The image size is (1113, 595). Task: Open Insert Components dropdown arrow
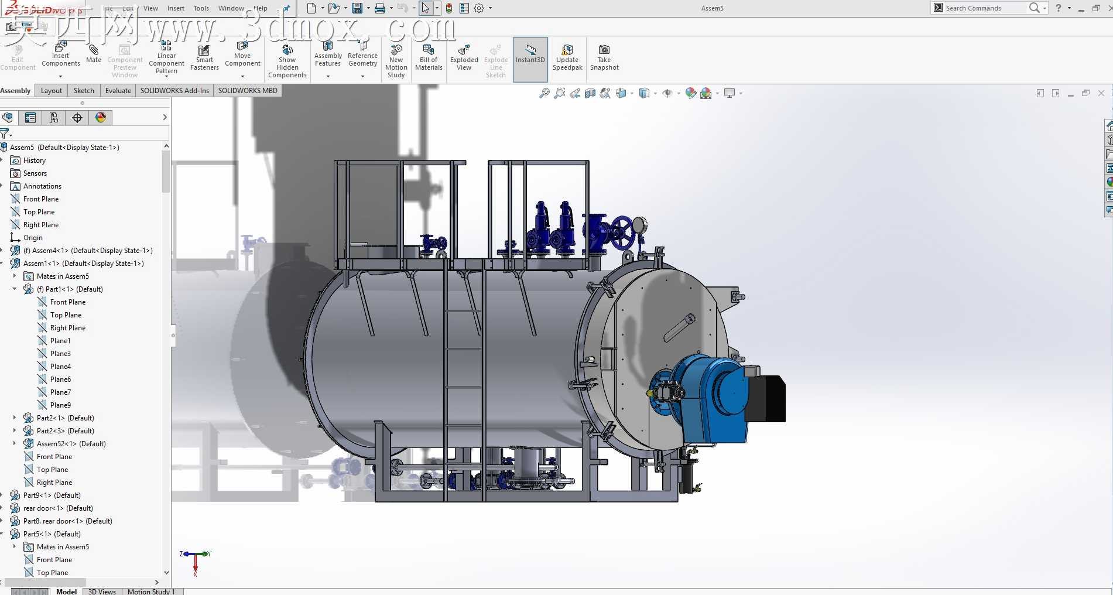[60, 76]
